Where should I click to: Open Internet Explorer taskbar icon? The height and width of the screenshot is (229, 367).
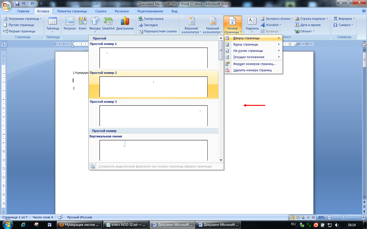click(24, 225)
